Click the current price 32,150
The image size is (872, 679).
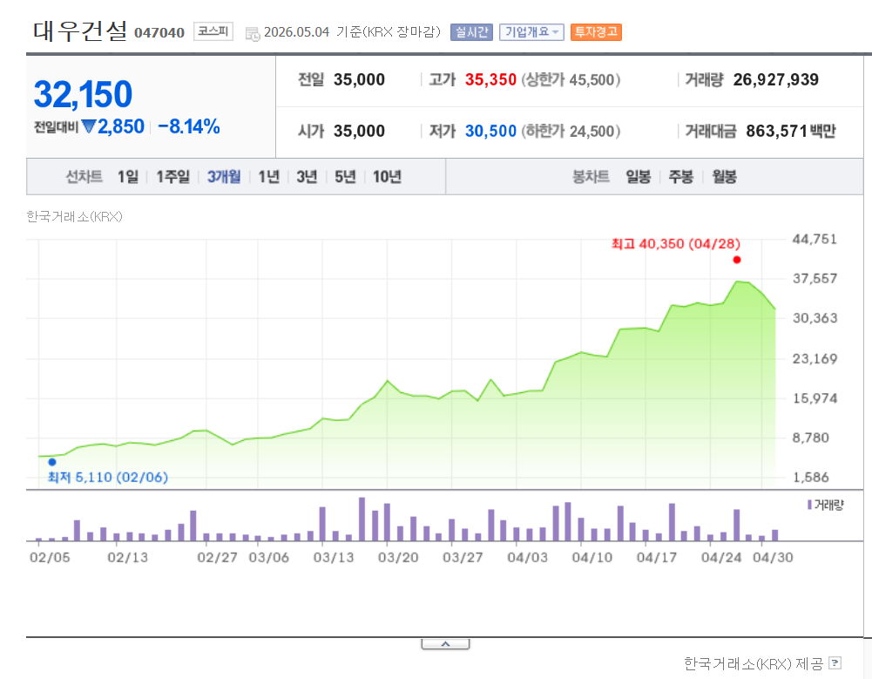83,94
